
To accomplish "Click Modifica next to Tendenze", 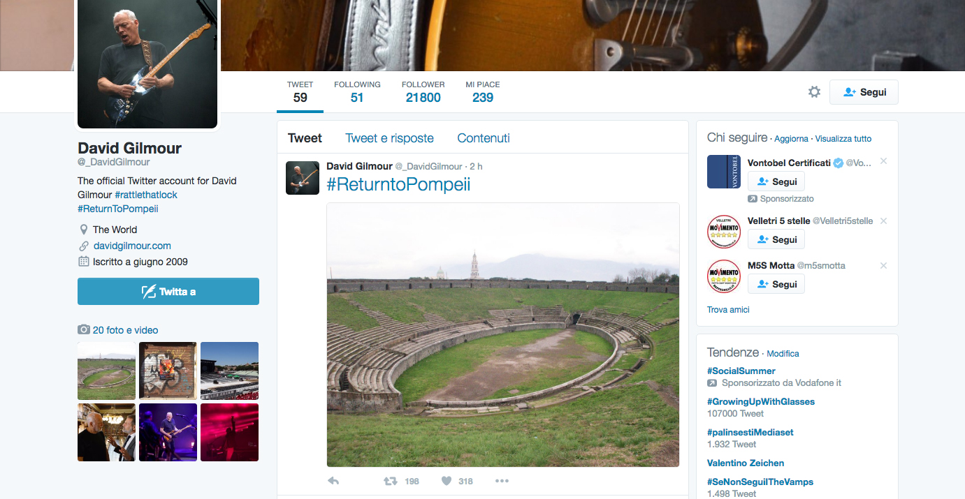I will (783, 354).
